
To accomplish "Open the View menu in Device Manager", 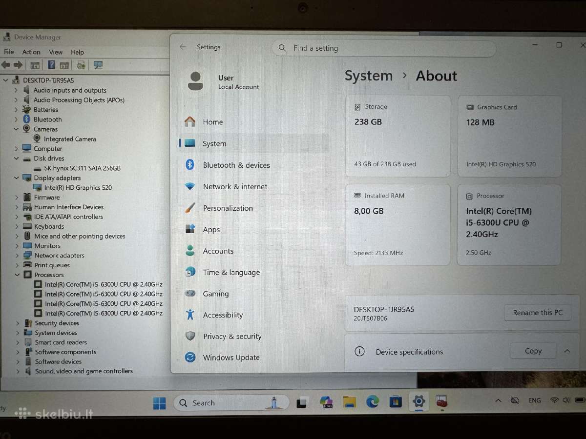I will [56, 52].
